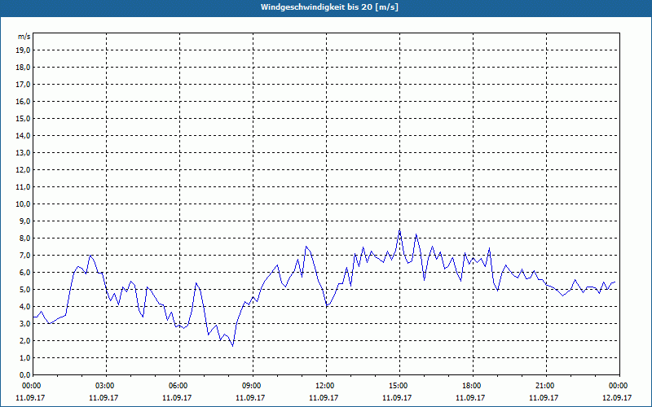Click the wind speed minimum after 08:00
This screenshot has width=652, height=407.
[233, 345]
